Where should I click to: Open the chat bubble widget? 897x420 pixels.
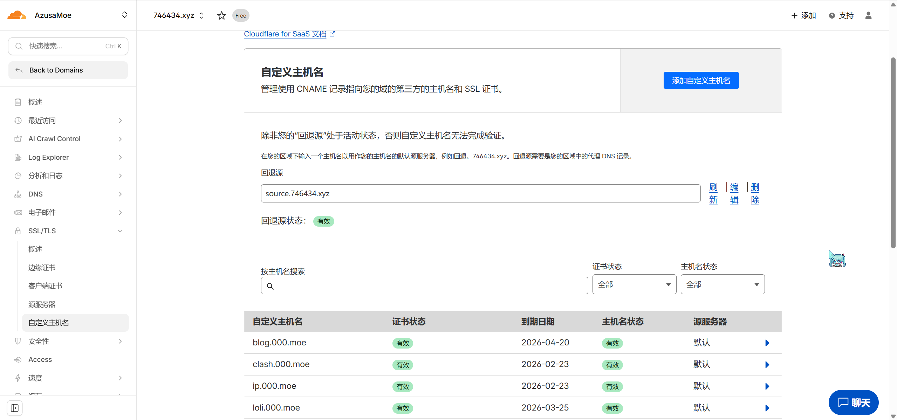(854, 402)
